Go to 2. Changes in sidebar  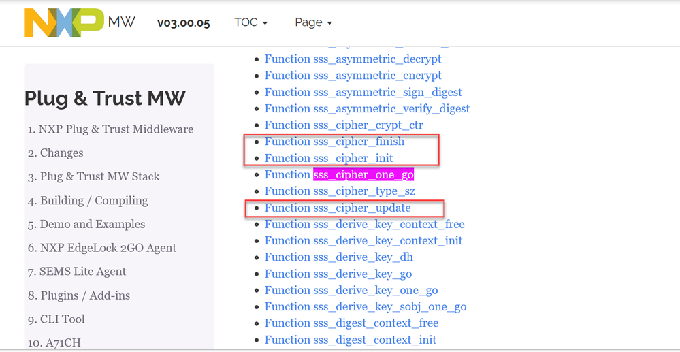click(x=56, y=153)
